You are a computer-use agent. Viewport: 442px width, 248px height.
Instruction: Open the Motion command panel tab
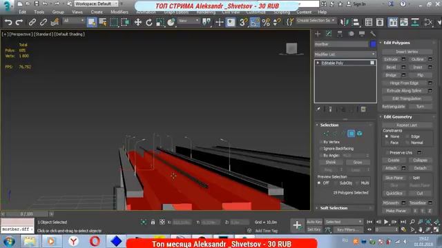coord(351,34)
